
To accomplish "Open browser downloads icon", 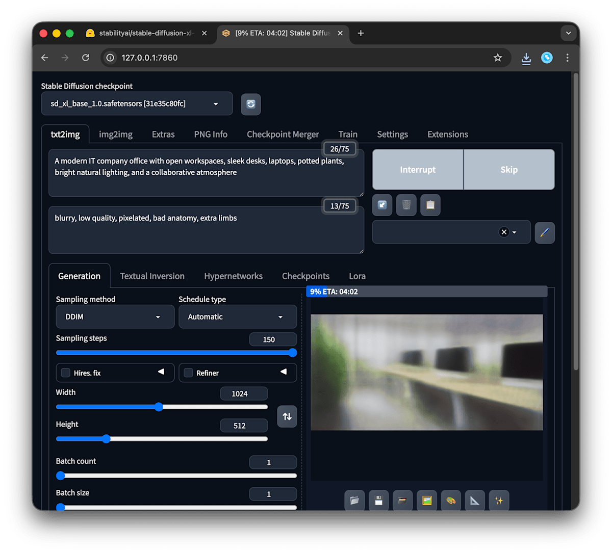I will tap(526, 58).
